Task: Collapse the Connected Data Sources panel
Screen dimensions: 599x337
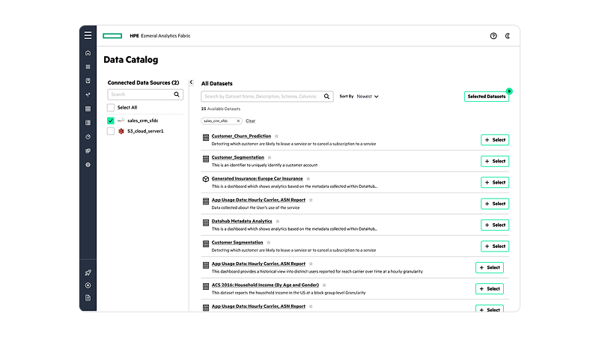Action: click(191, 82)
